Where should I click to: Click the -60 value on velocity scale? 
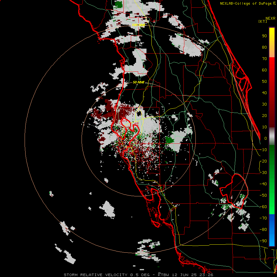coord(263,207)
